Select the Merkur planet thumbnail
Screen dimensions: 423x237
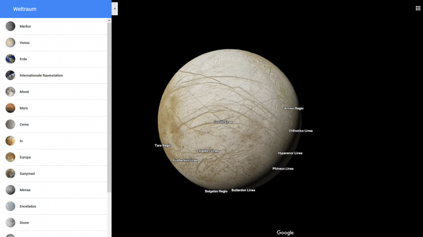click(x=10, y=26)
